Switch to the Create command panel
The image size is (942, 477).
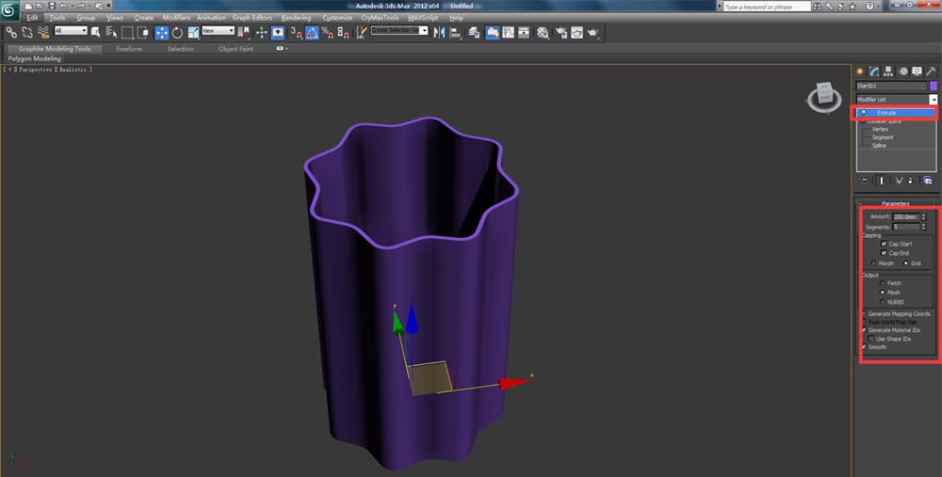tap(860, 72)
